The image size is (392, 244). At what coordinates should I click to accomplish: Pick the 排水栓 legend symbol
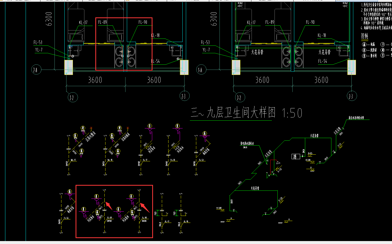click(364, 56)
